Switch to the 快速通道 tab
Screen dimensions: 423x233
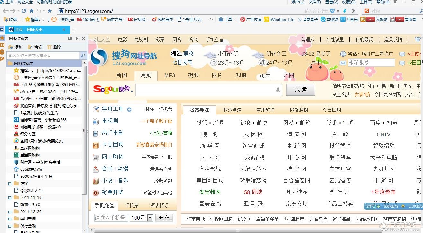pyautogui.click(x=233, y=110)
